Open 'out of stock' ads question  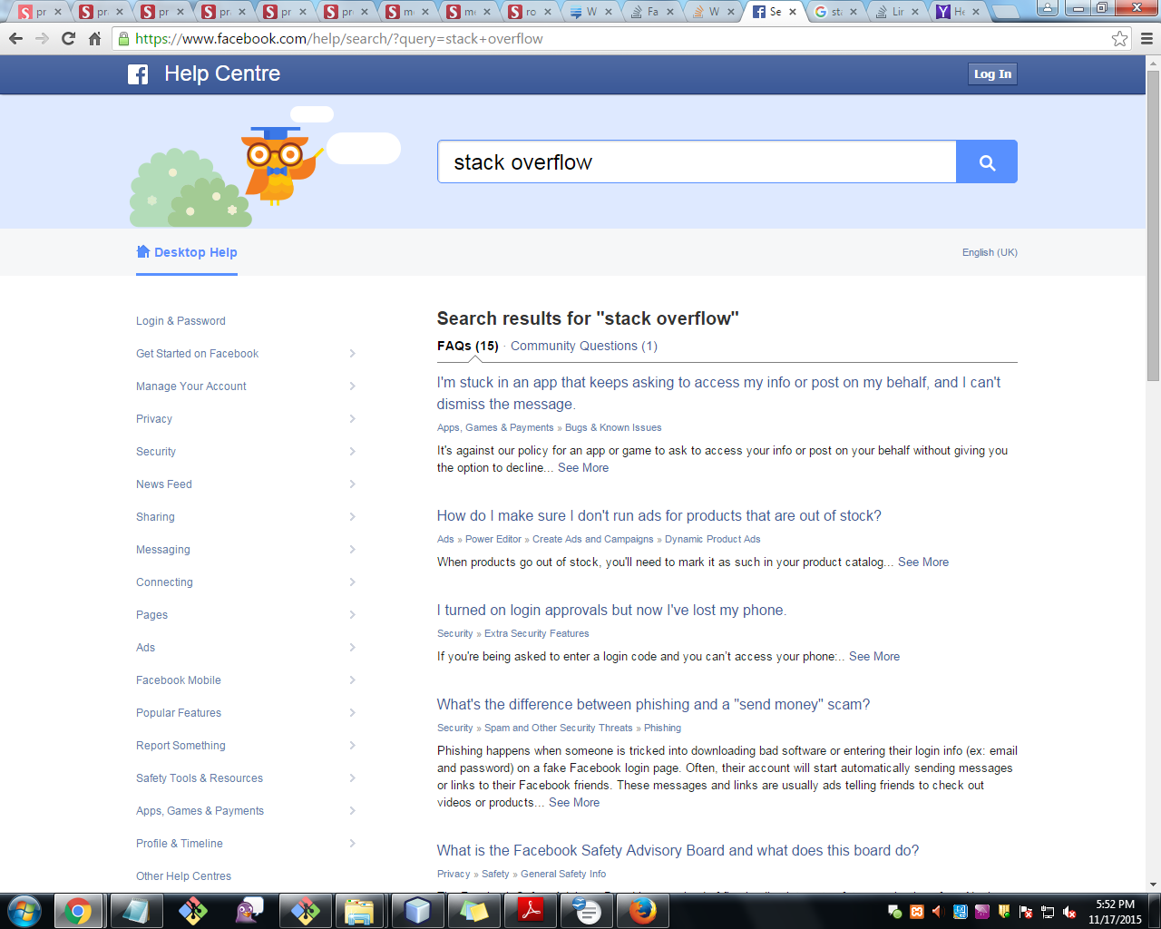coord(659,515)
